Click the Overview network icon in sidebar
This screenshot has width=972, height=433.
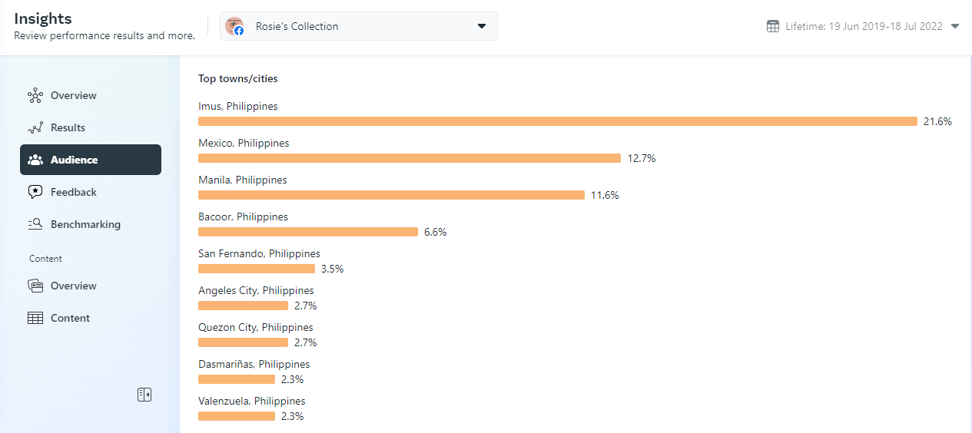[x=35, y=96]
